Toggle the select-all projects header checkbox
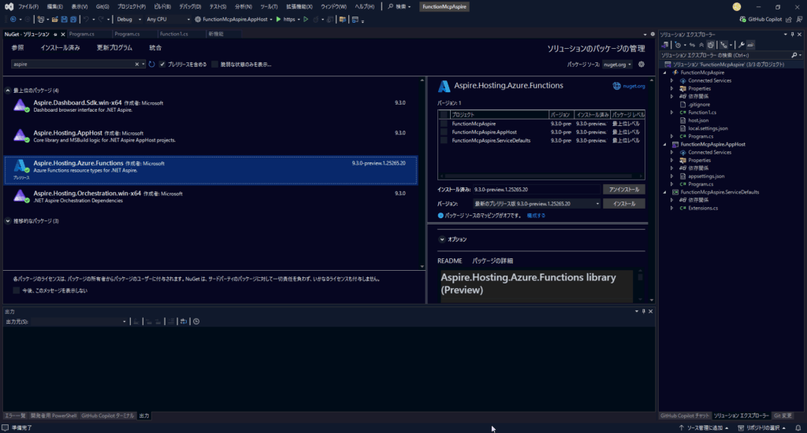This screenshot has height=433, width=807. (x=444, y=115)
